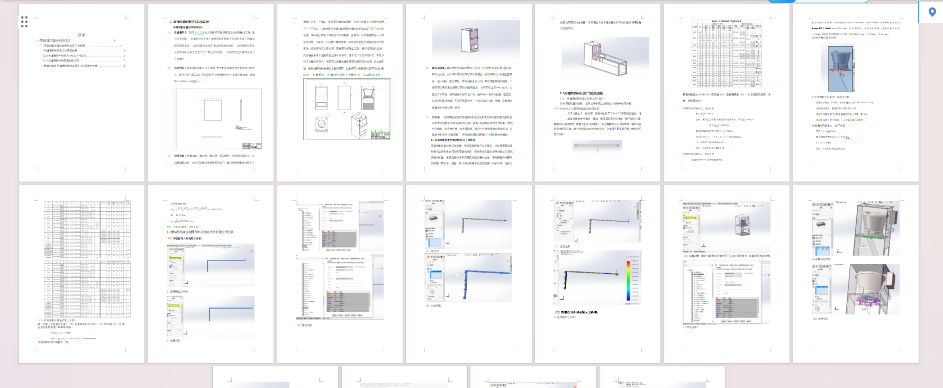
Task: Click the contents entry 1.3整体结构及关键零部件的有限元分析
Action: click(x=82, y=66)
